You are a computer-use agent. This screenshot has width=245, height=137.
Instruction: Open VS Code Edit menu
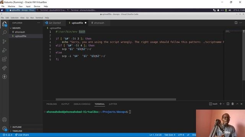(7, 18)
